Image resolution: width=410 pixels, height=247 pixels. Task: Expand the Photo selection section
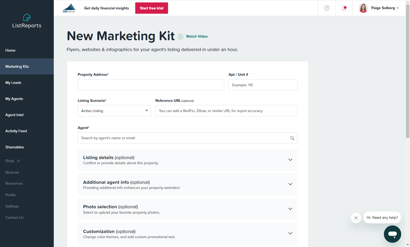point(188,209)
